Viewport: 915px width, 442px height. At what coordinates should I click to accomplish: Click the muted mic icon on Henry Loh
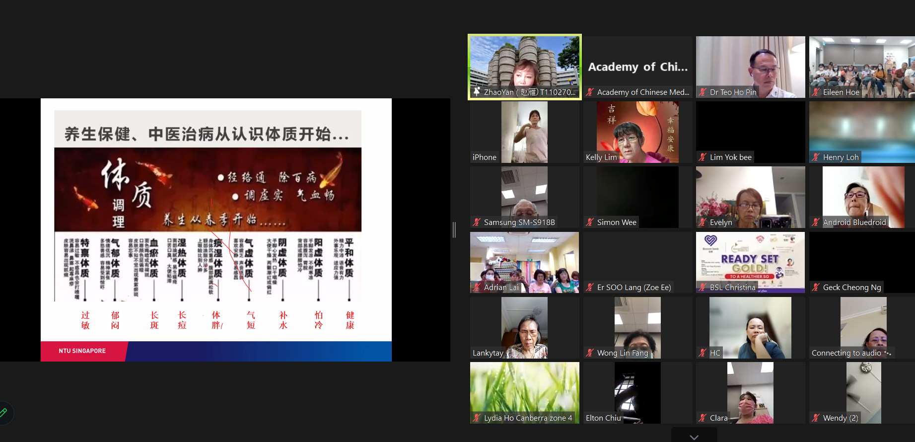(x=816, y=157)
